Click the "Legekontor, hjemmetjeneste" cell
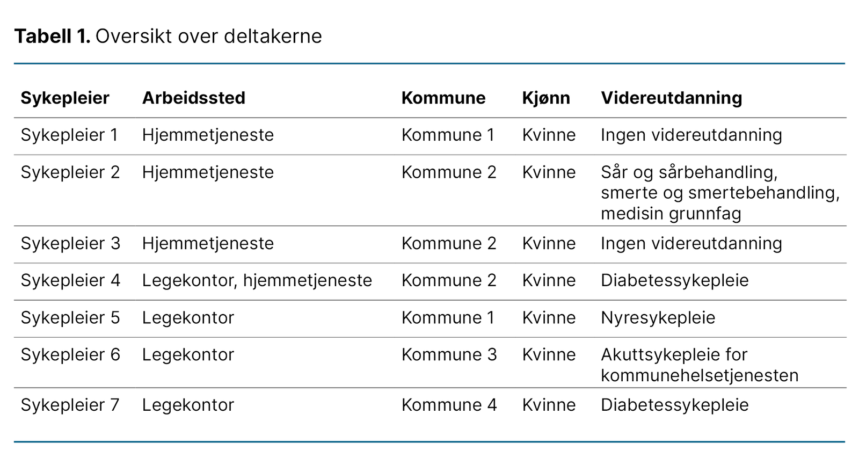Viewport: 859px width, 465px height. [257, 280]
